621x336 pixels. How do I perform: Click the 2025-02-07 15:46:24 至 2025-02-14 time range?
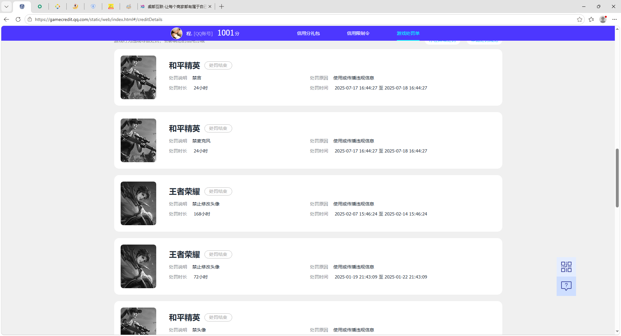(381, 214)
